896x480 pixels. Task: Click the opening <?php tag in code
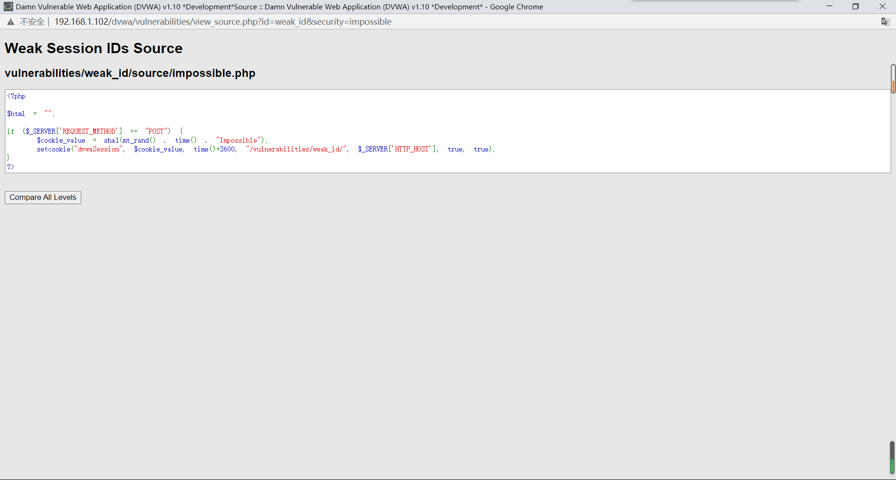click(x=16, y=96)
